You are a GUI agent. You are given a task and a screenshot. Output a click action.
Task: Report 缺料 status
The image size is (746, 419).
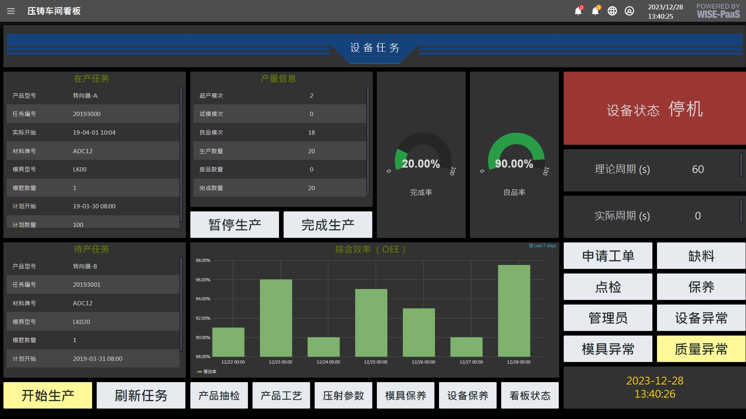tap(701, 256)
